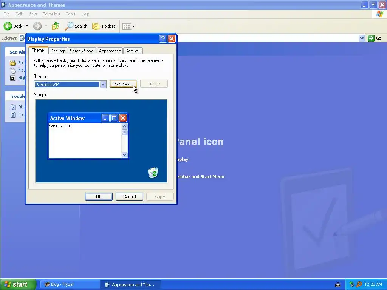Viewport: 387px width, 290px height.
Task: Click the Forward arrow icon in the toolbar
Action: click(x=37, y=26)
